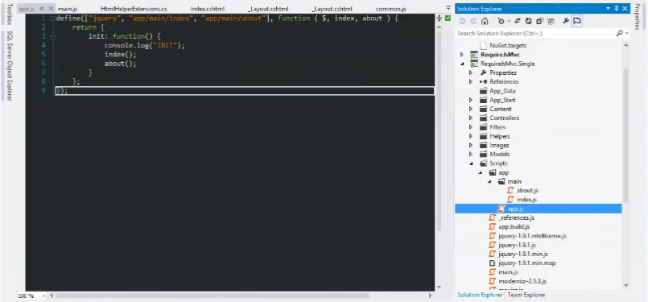Expand the RequireJsMvc project node
This screenshot has height=302, width=648.
(461, 55)
